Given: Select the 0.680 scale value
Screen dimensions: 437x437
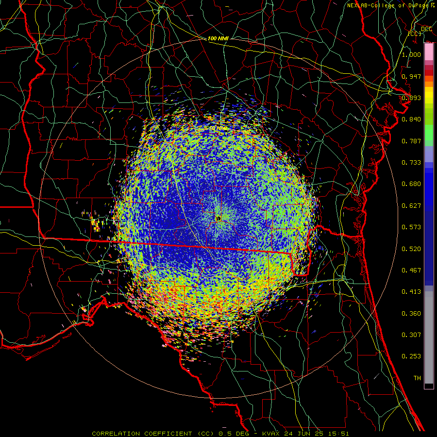Looking at the screenshot, I should pyautogui.click(x=411, y=184).
